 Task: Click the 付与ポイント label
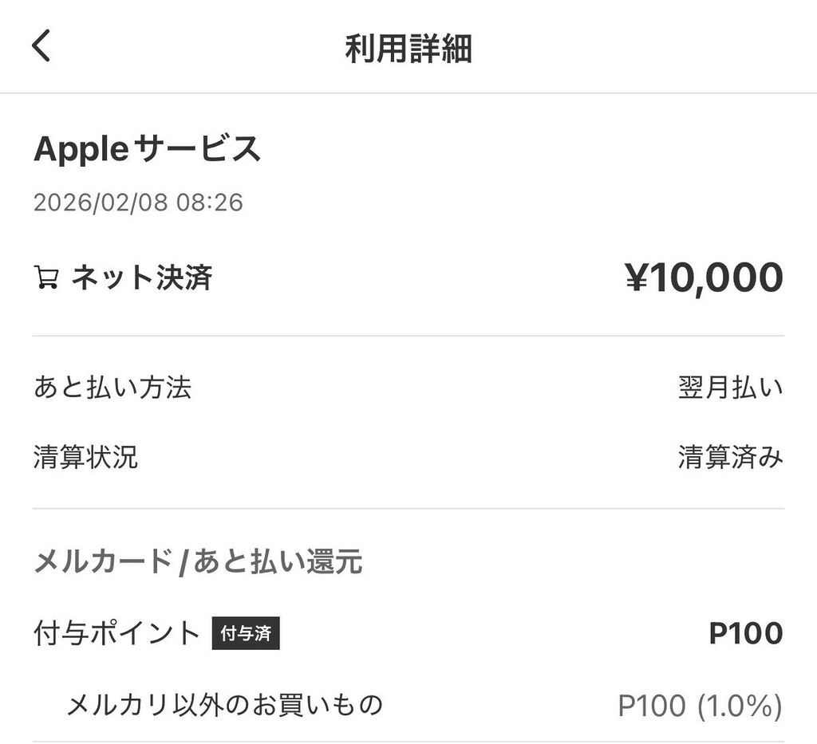pos(116,634)
